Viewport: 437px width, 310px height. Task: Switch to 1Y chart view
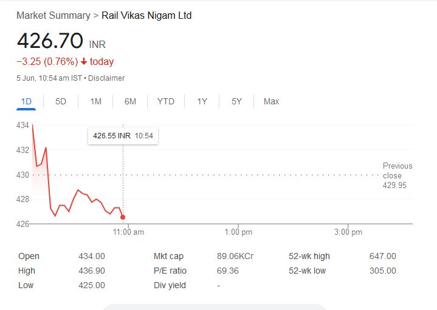coord(202,101)
